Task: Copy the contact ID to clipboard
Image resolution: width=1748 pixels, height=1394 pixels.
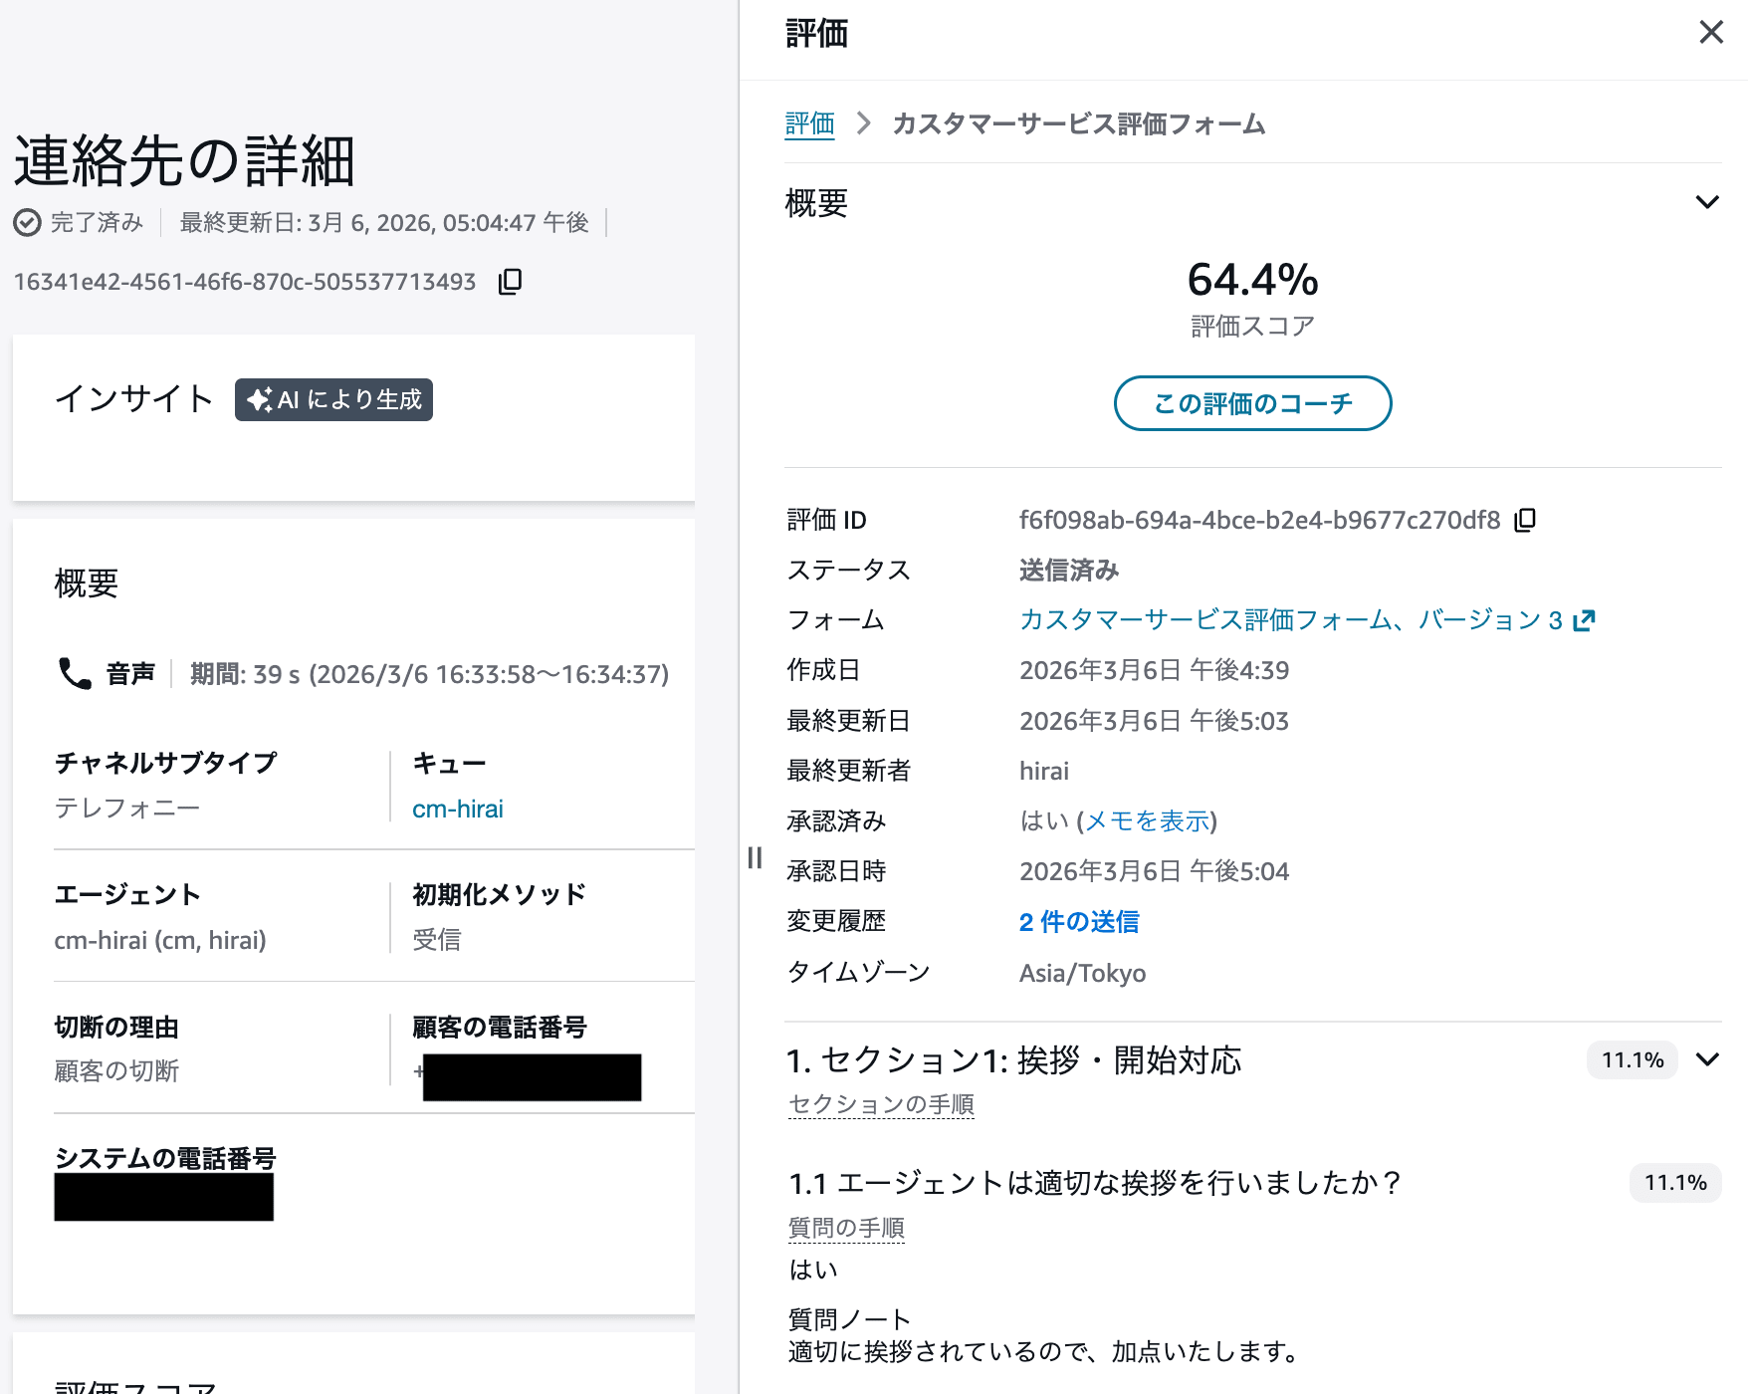Action: pyautogui.click(x=509, y=281)
